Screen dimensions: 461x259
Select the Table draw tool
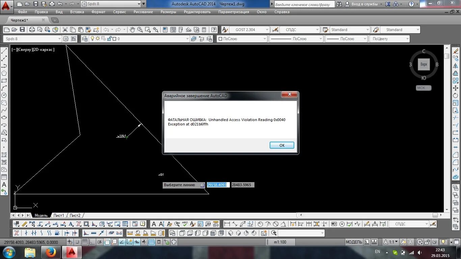(4, 177)
